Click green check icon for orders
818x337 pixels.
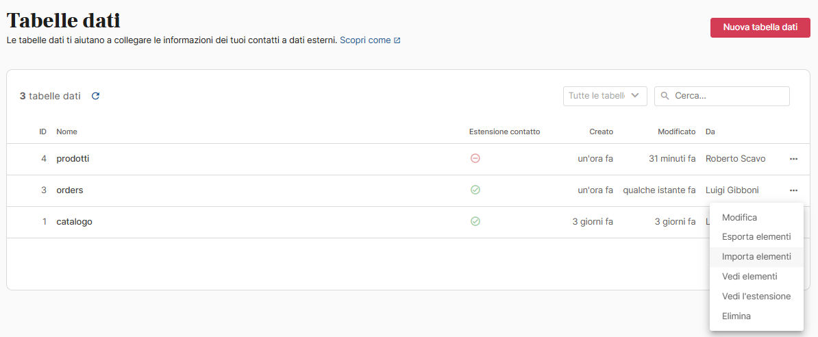475,190
